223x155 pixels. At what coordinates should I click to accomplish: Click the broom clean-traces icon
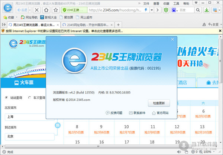point(204,24)
